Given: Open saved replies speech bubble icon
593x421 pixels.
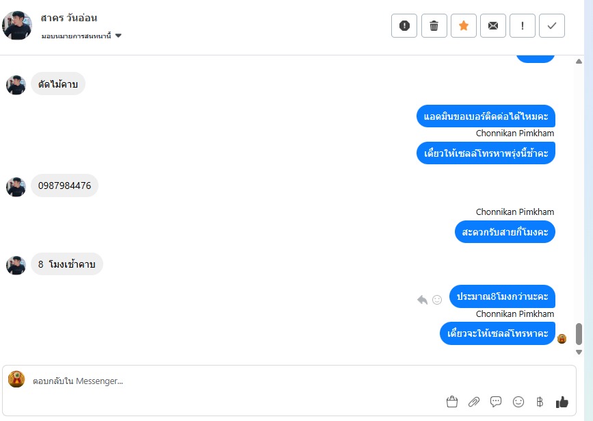Looking at the screenshot, I should tap(496, 402).
